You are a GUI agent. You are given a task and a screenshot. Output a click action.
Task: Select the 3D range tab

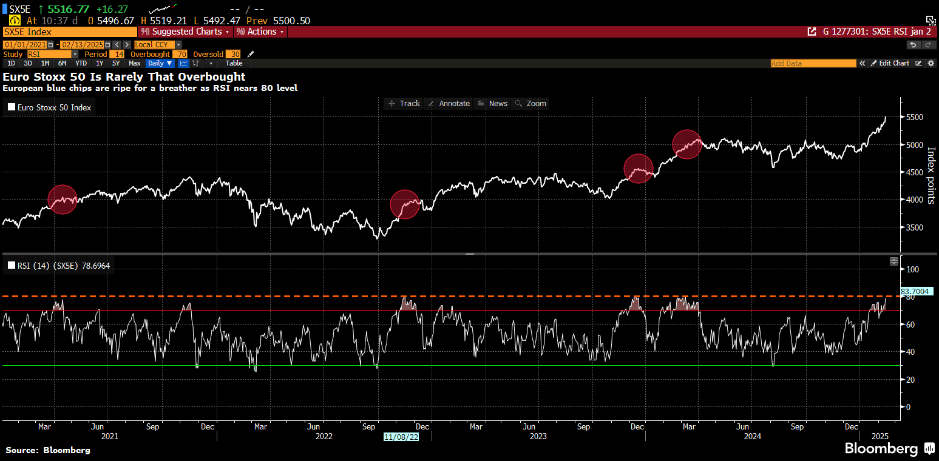click(x=28, y=63)
